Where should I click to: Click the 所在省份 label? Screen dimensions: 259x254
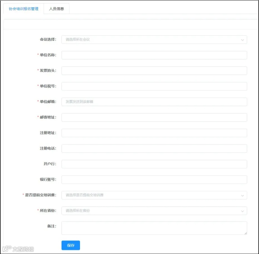(x=48, y=211)
